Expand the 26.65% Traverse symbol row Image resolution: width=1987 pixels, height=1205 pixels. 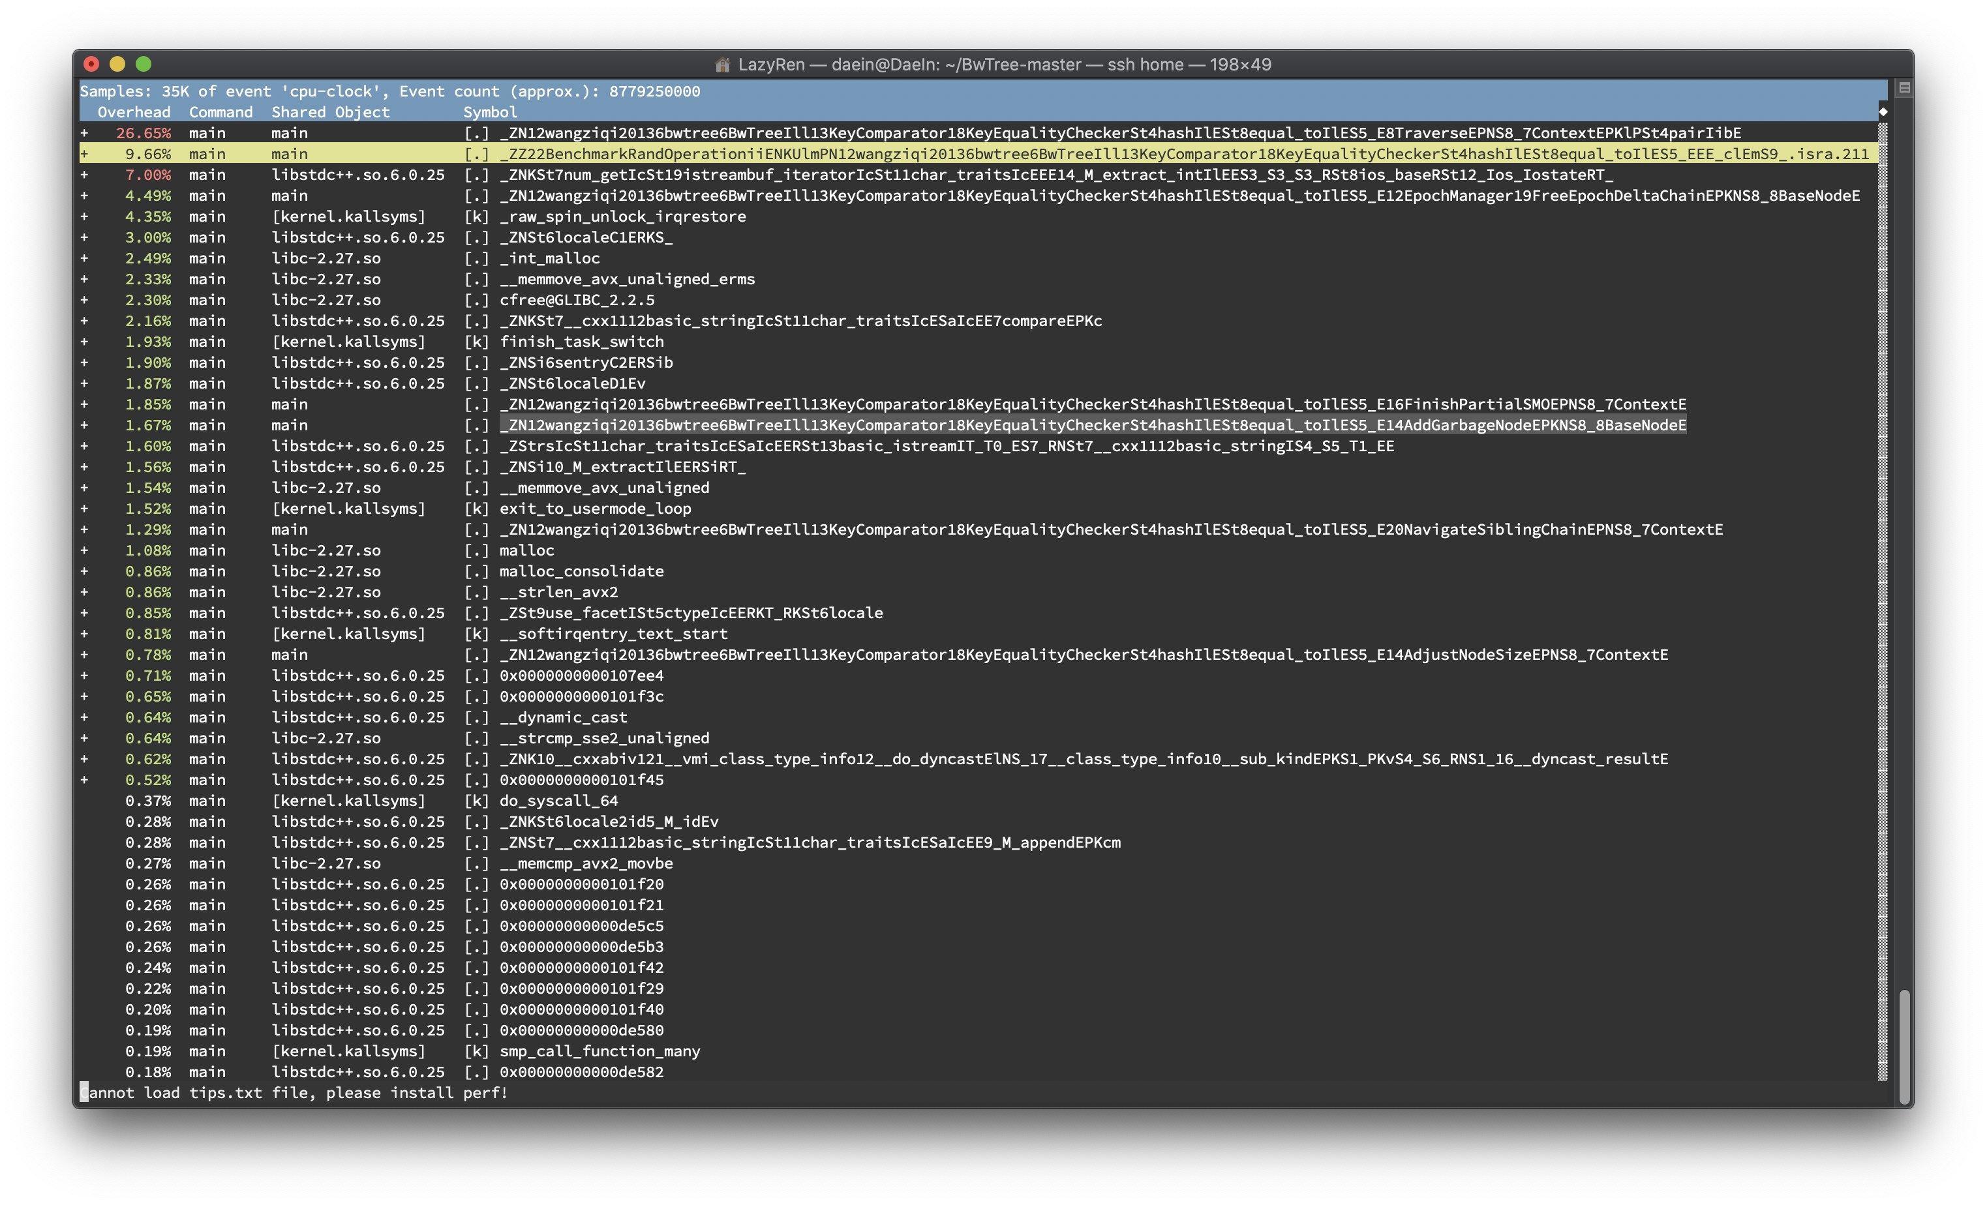[x=84, y=133]
